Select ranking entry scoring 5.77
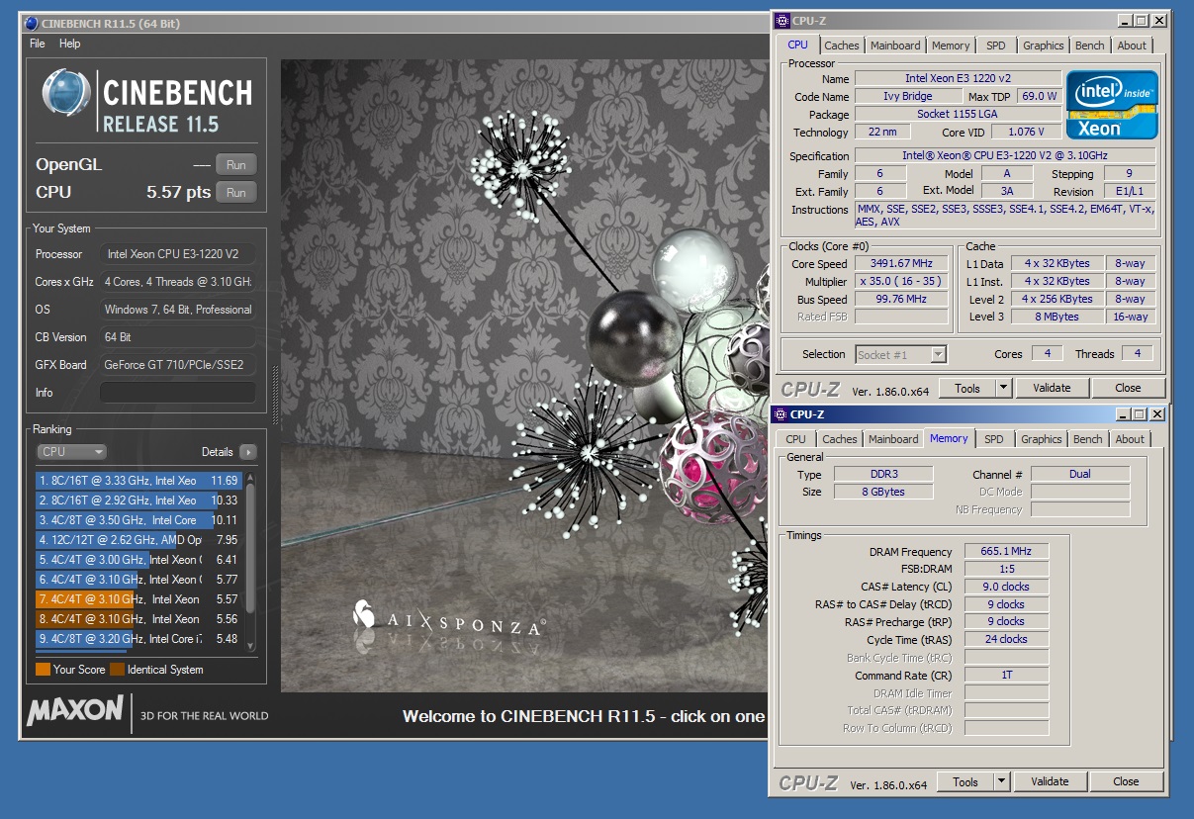This screenshot has height=819, width=1194. 138,580
